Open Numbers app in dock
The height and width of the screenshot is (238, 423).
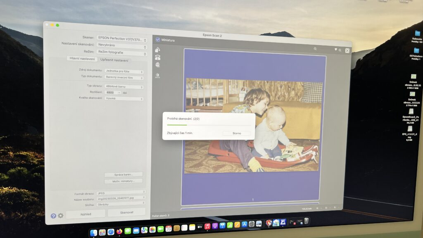(230, 225)
